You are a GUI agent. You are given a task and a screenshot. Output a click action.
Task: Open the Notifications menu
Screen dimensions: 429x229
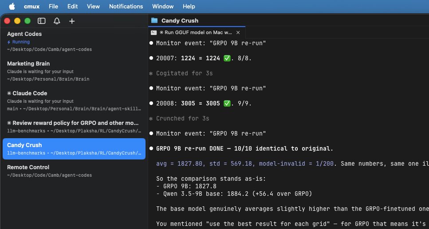pos(126,6)
